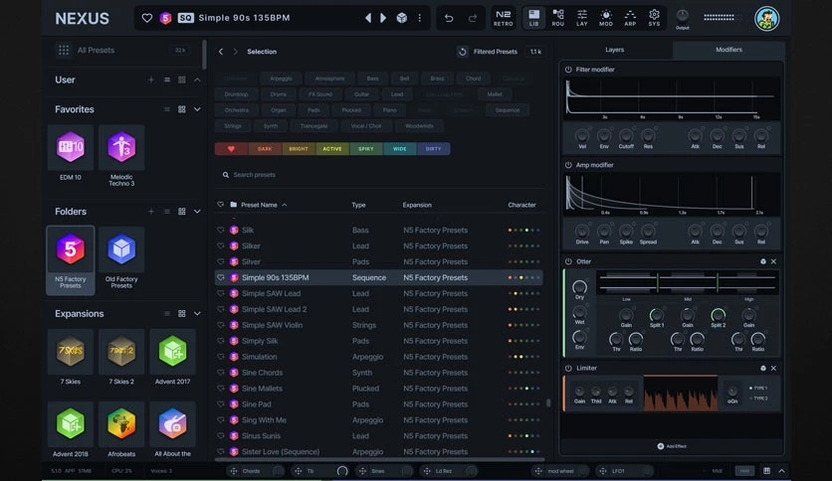The width and height of the screenshot is (832, 481).
Task: Click the Add Effect button
Action: point(673,446)
